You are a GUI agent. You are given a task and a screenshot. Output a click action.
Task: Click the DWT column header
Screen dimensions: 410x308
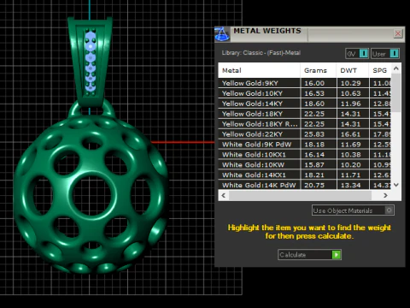click(x=353, y=70)
